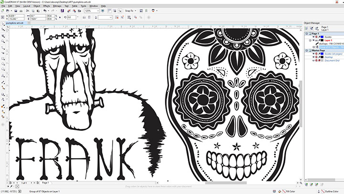
Task: Click the New document icon
Action: (2, 11)
